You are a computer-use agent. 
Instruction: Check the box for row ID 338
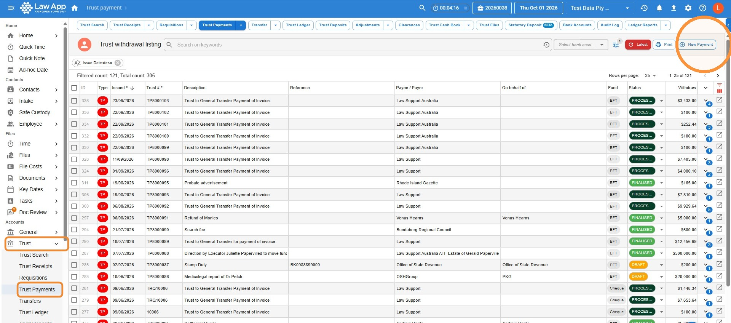(74, 101)
